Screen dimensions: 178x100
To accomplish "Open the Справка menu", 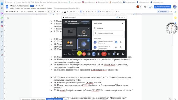I will click(50, 8).
